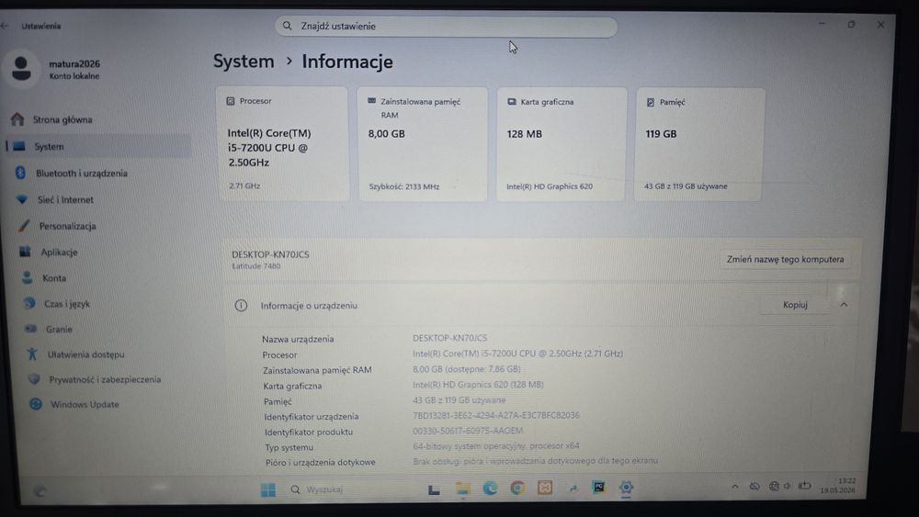
Task: Click the Szybkość: 2133 MHz text
Action: click(403, 186)
